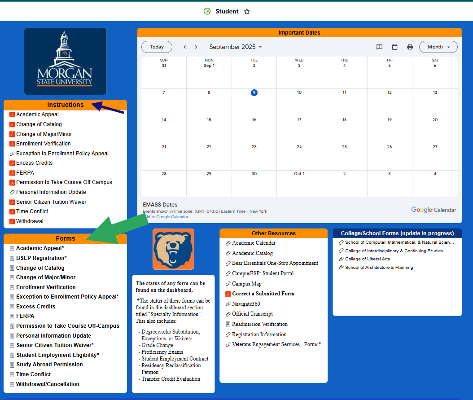Click the Google Calendar logo
Viewport: 473px width, 400px height.
pos(434,210)
